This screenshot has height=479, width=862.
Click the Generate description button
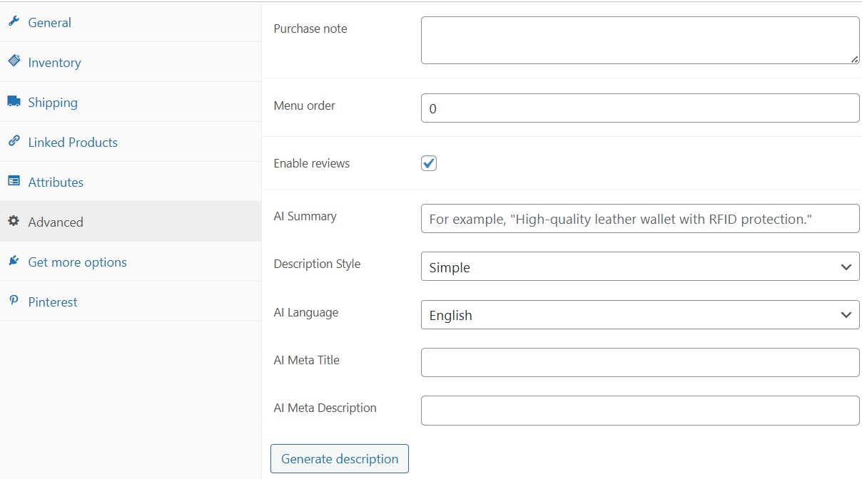tap(340, 459)
